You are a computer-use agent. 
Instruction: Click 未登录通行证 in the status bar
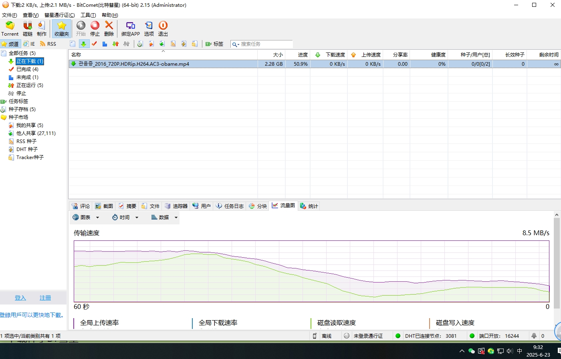368,336
